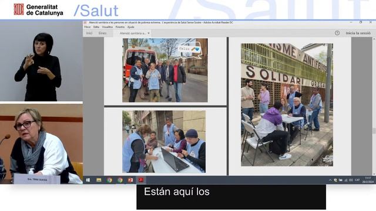Click the network icon in system tray
Viewport: 376px width, 211px height.
pos(346,180)
